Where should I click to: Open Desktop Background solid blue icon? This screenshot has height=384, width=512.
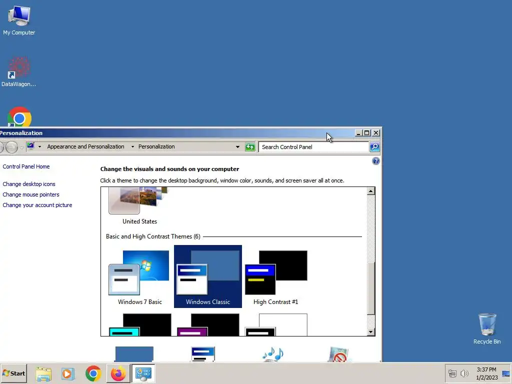click(x=134, y=354)
